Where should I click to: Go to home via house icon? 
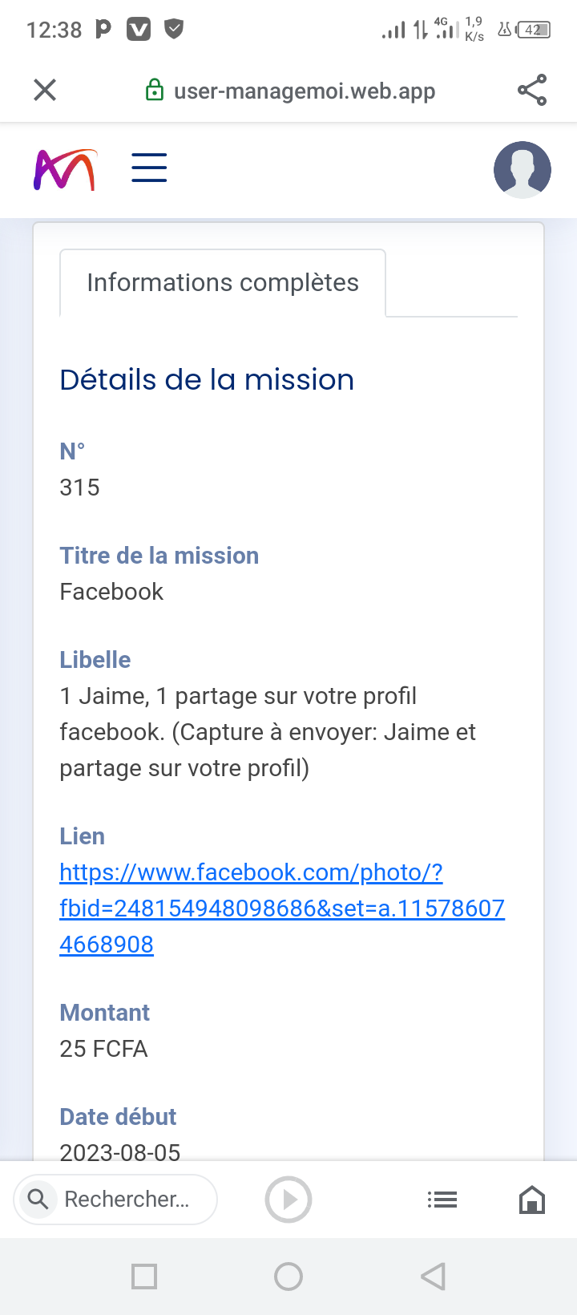(x=532, y=1200)
